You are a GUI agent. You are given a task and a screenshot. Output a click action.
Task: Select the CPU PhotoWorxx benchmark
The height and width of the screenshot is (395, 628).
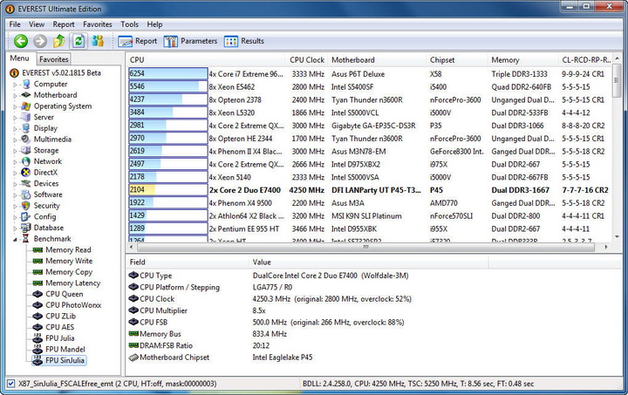tap(73, 305)
